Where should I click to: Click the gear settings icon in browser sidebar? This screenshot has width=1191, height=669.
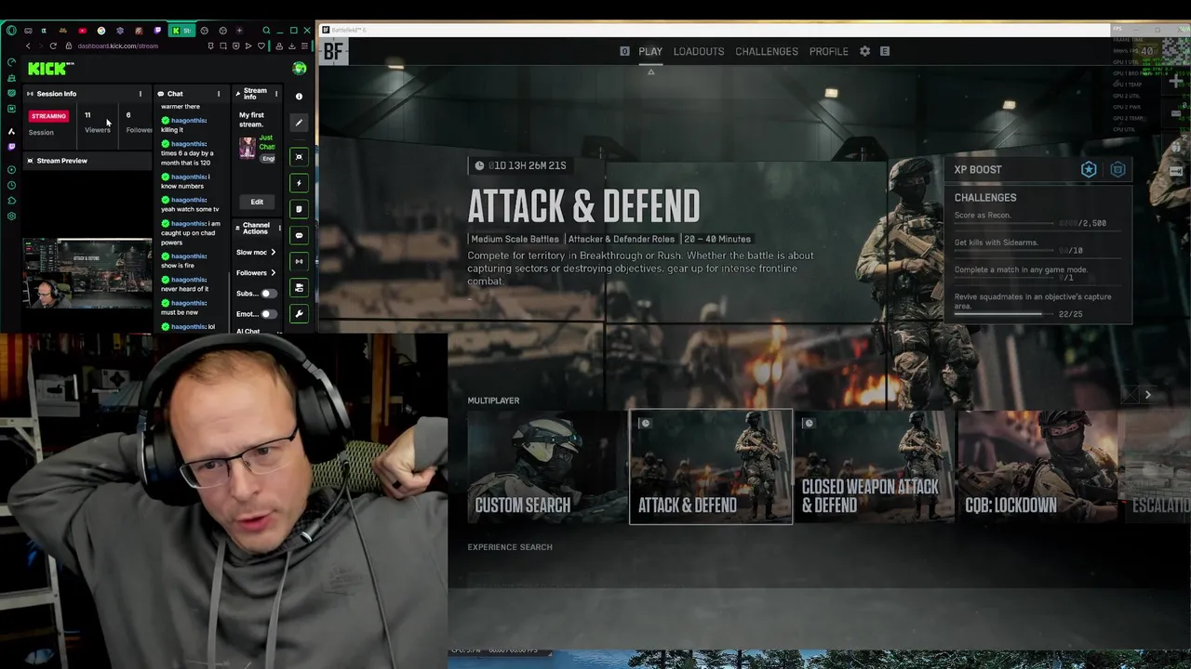click(x=11, y=216)
